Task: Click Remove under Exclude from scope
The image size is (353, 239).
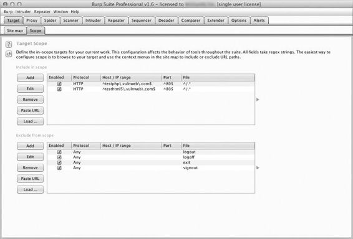Action: tap(30, 167)
